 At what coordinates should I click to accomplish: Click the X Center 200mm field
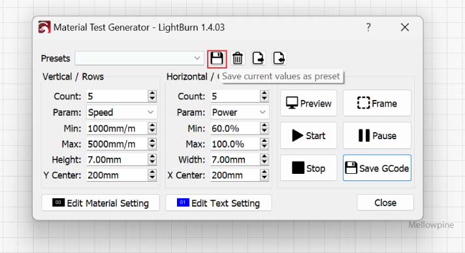tap(235, 175)
